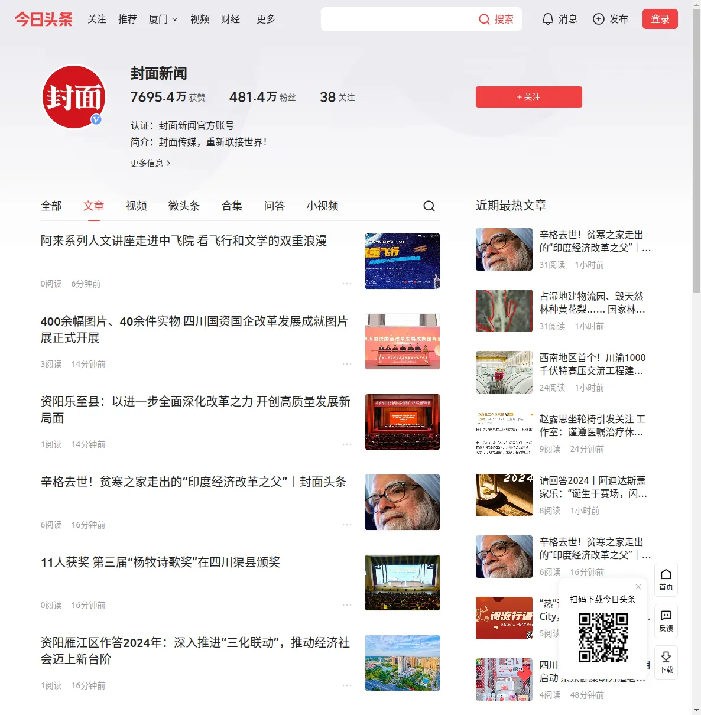
Task: Open hot article 西南地区首个 川渝1000千伏
Action: tap(592, 364)
